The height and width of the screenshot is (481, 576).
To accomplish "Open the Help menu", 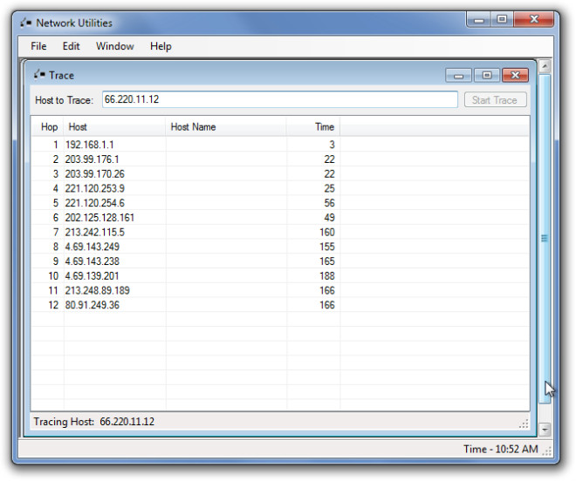I will 161,46.
